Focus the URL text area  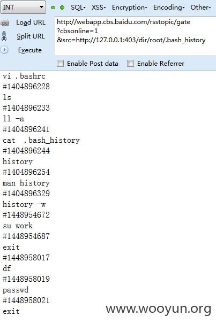pyautogui.click(x=135, y=36)
